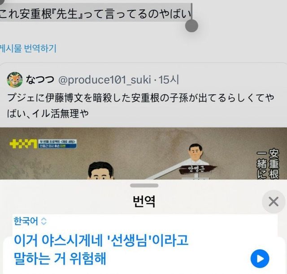The image size is (287, 274).
Task: Play the Korean translation audio
Action: point(260,259)
